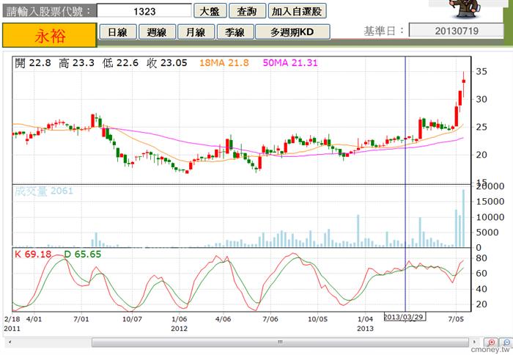Click the 基準日 date field 20130719
513x355 pixels.
(x=457, y=31)
